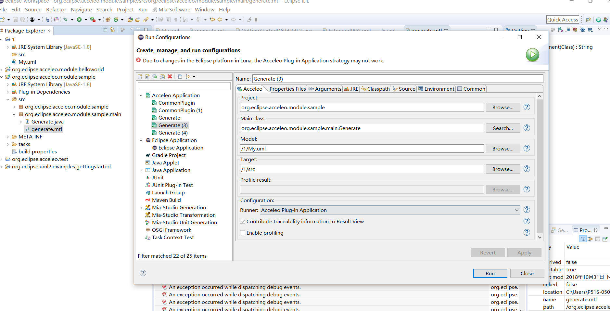Select Generate (4) launch configuration
The image size is (610, 311).
coord(173,133)
